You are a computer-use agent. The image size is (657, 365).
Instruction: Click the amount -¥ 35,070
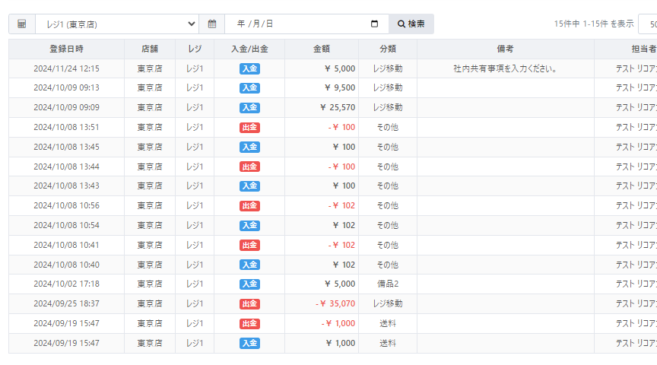pos(335,303)
